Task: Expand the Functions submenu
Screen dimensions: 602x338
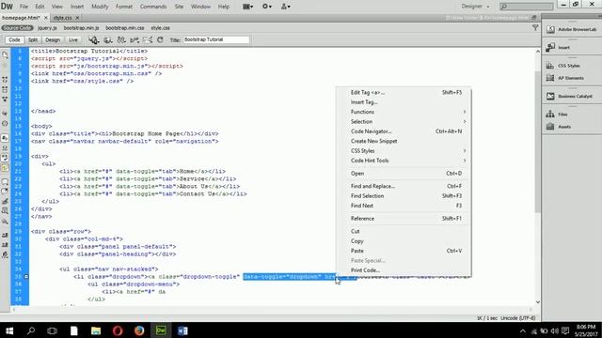Action: point(404,112)
